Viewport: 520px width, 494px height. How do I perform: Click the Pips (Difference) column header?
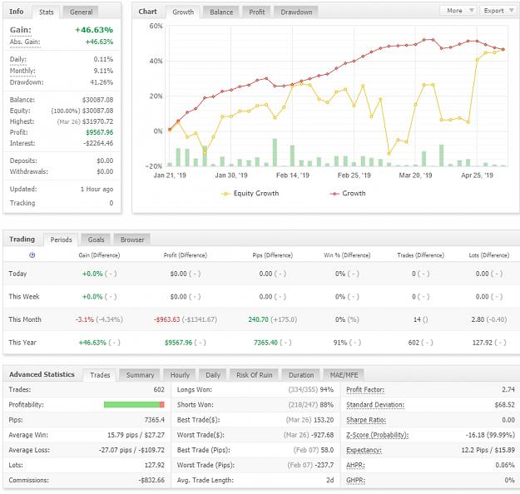click(x=273, y=255)
